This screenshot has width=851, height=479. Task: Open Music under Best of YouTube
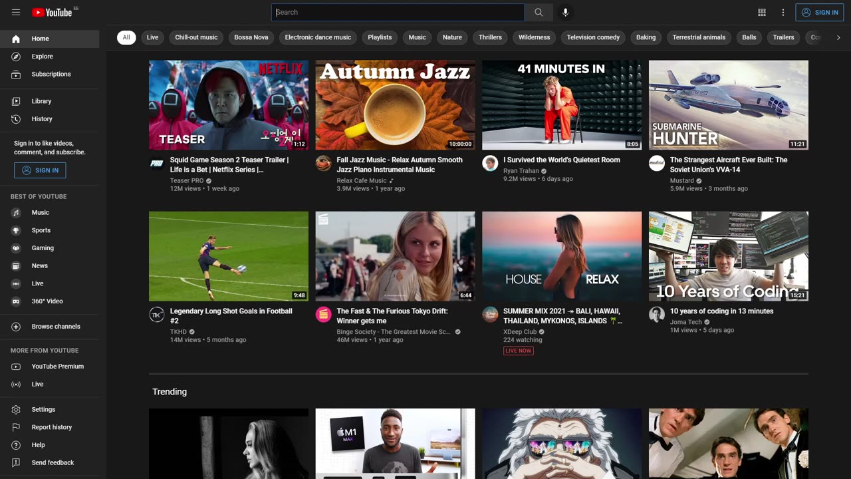click(50, 212)
